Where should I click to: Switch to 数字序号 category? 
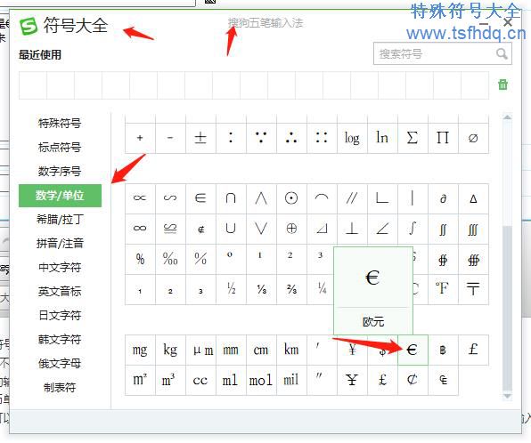click(60, 171)
